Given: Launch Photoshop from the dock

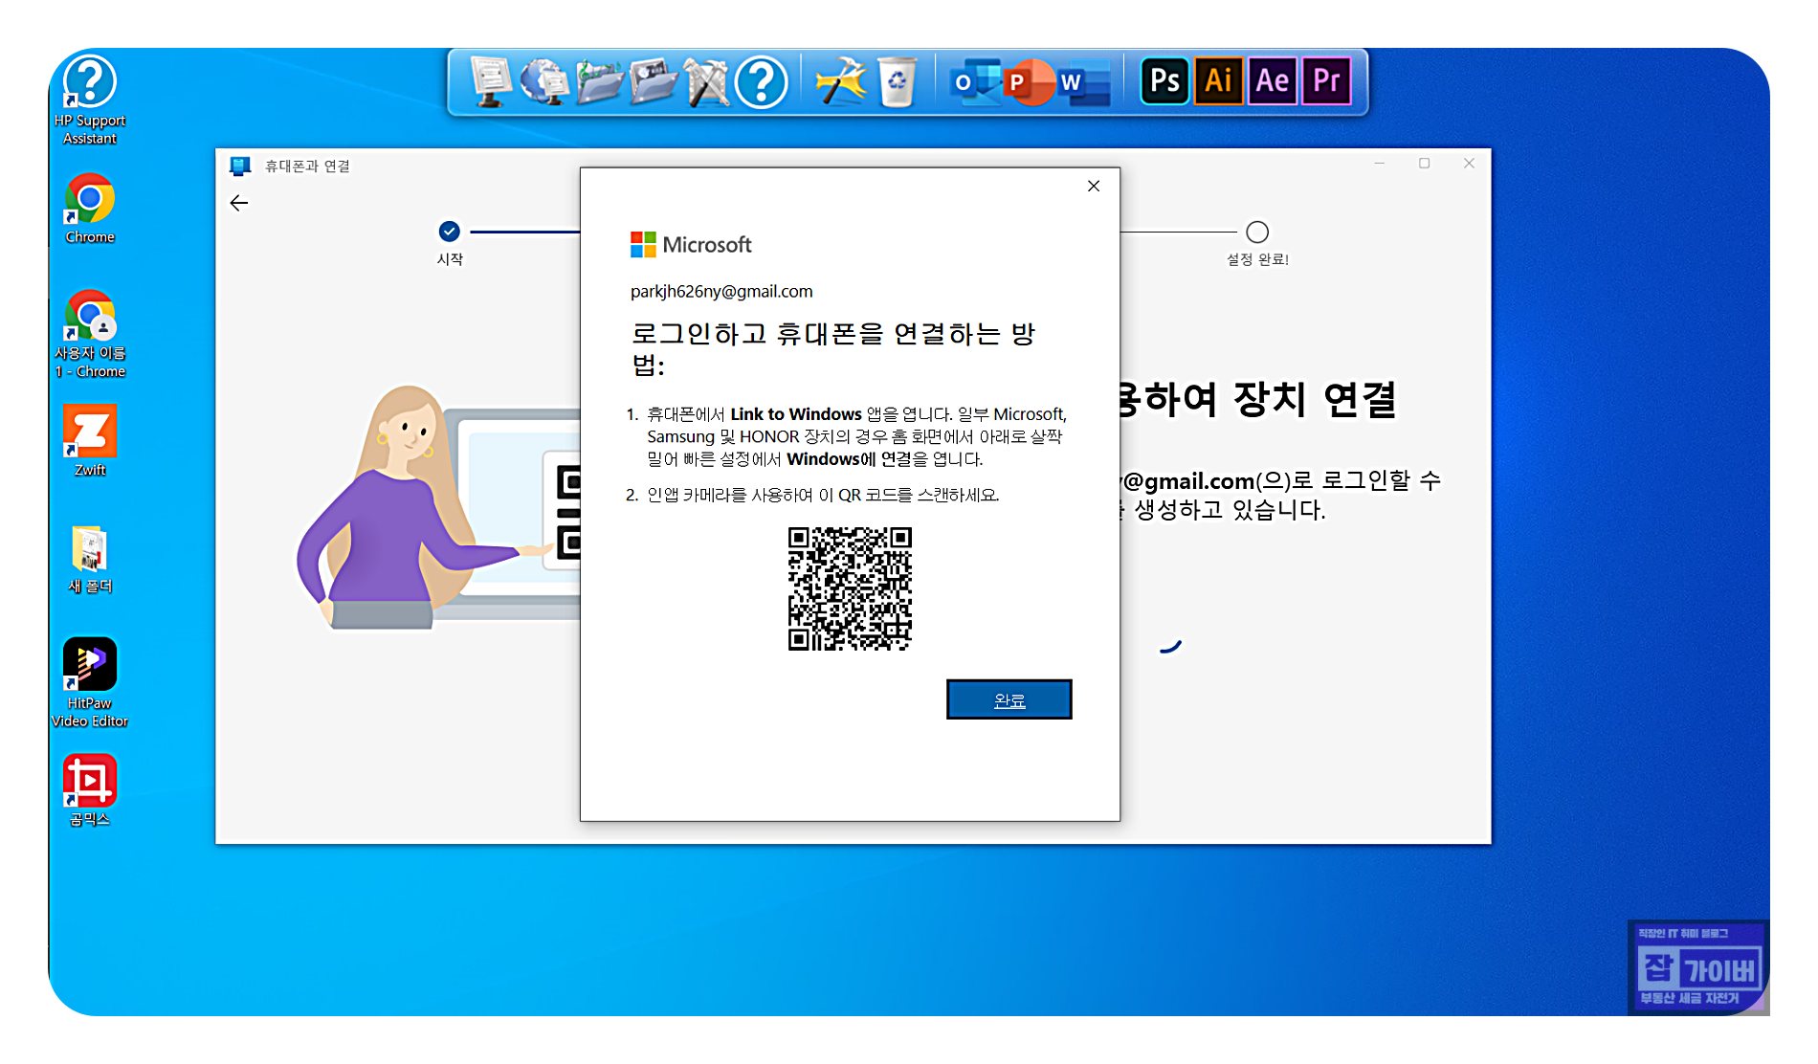Looking at the screenshot, I should click(x=1164, y=82).
